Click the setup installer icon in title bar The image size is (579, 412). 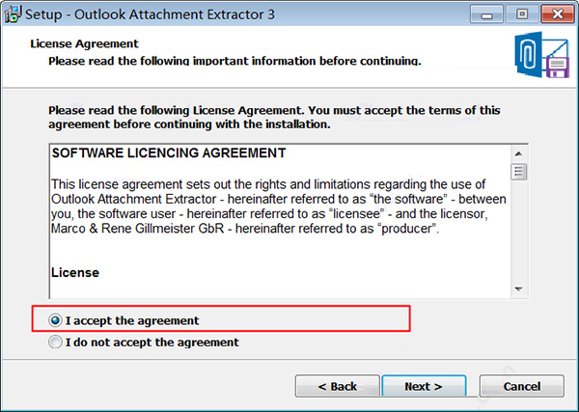[x=13, y=14]
